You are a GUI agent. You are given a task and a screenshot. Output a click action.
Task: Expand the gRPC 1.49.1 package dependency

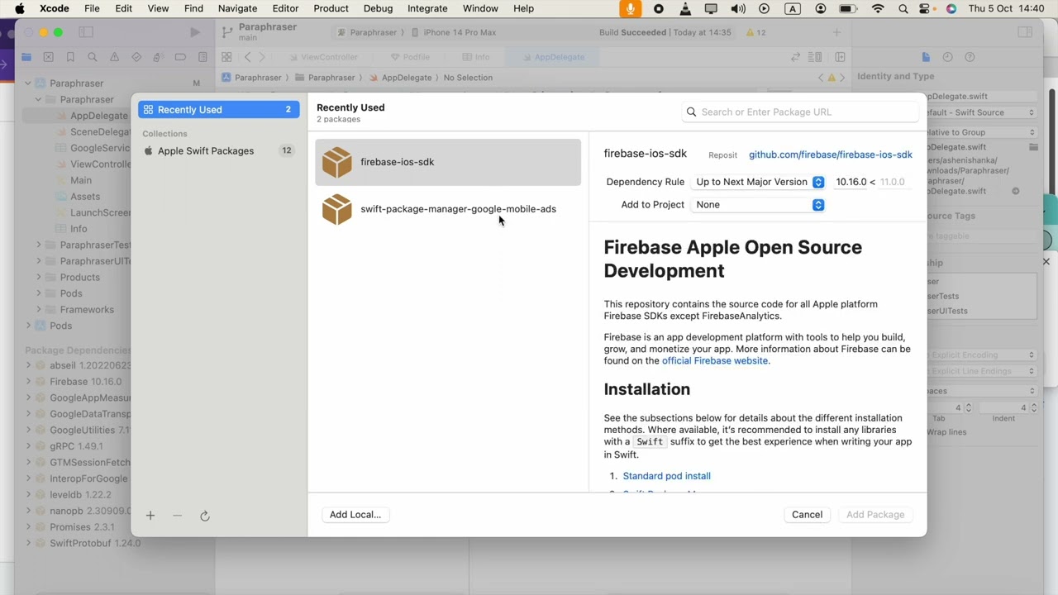[28, 446]
